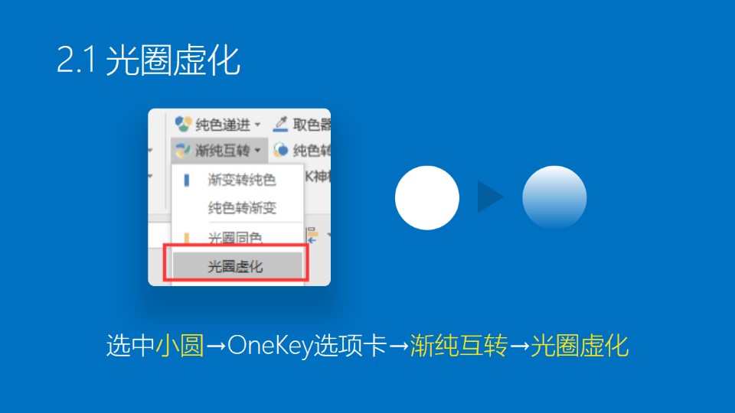Select the gradient-faded circle shape

[x=554, y=197]
